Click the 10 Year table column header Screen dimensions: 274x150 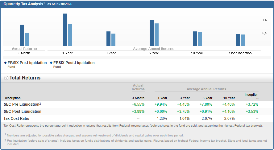(x=229, y=98)
